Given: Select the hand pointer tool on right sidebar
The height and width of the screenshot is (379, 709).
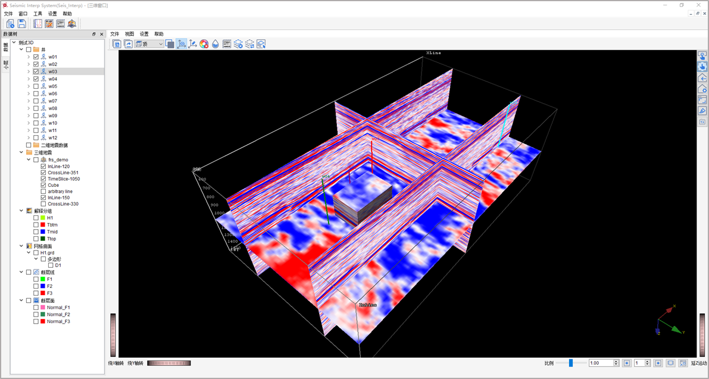Looking at the screenshot, I should [702, 67].
